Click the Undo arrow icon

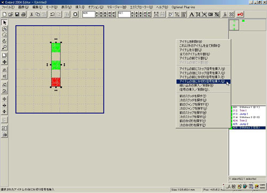[52, 14]
